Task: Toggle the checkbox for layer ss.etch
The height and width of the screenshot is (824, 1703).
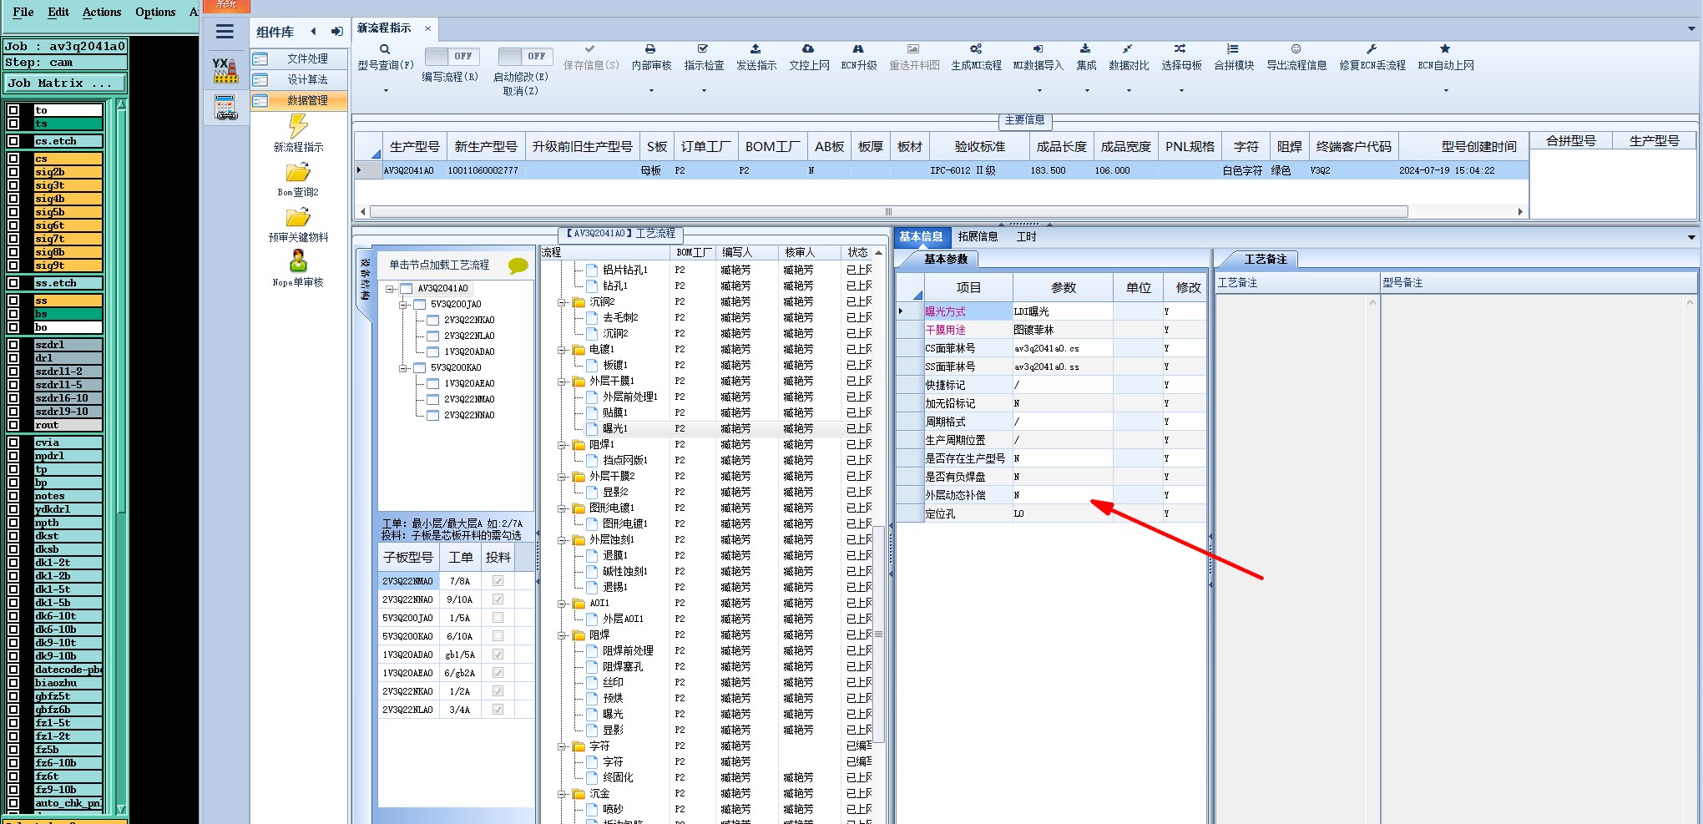Action: [13, 283]
